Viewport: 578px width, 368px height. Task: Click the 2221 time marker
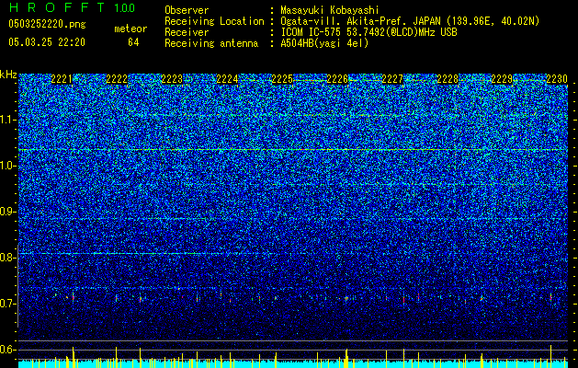[62, 79]
